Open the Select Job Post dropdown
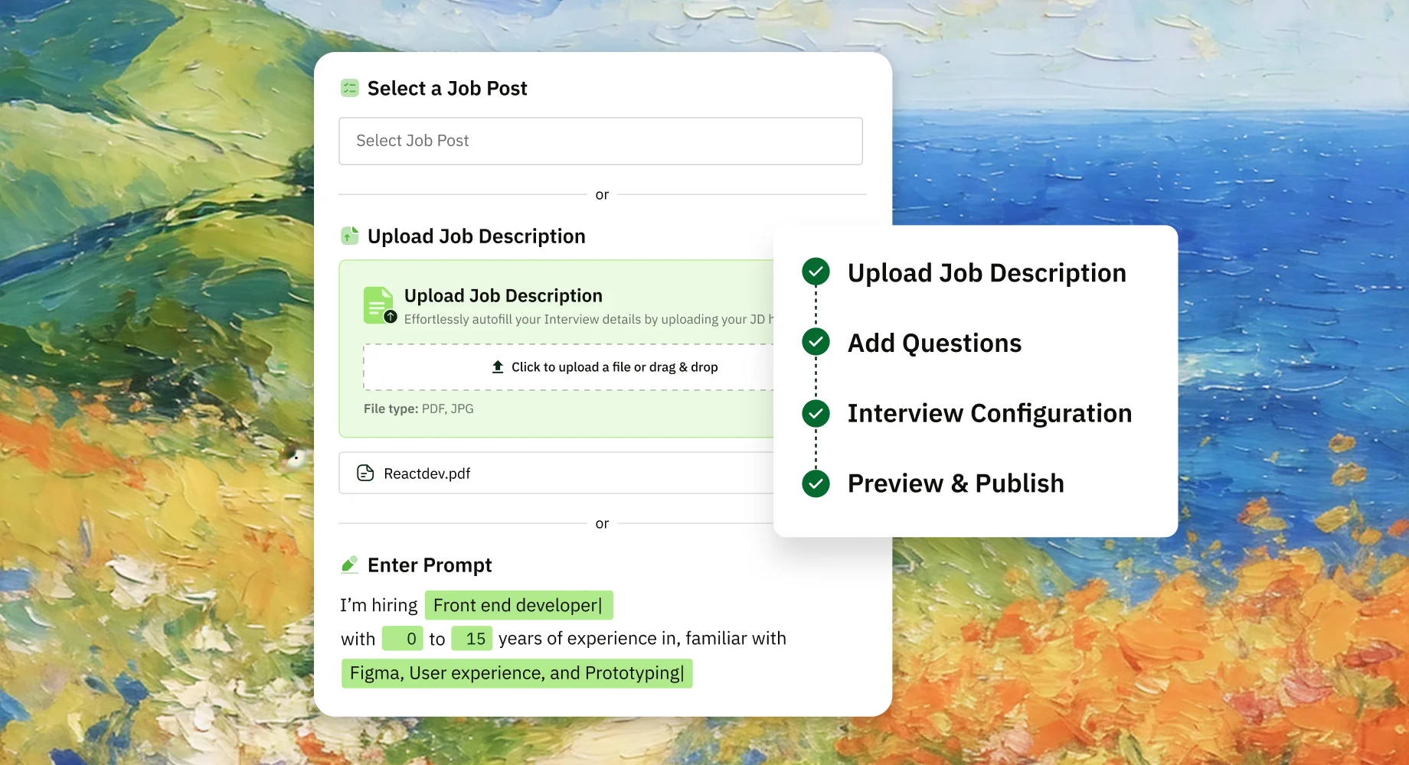 pyautogui.click(x=600, y=141)
